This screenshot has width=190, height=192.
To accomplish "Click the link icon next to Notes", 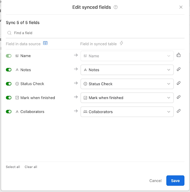I will coord(179,69).
